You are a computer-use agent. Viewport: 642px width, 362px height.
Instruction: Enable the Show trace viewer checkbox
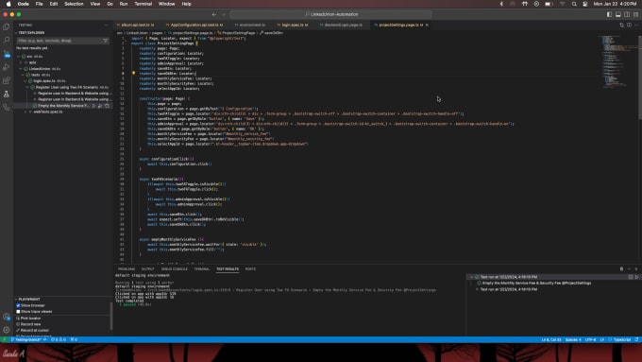pos(18,312)
